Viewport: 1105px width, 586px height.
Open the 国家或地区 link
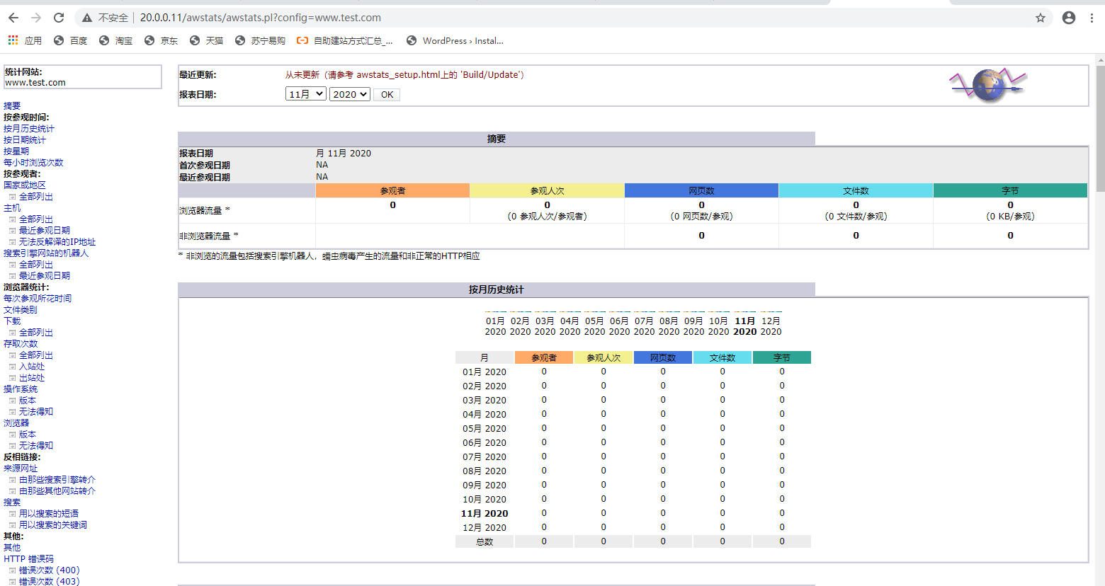25,185
